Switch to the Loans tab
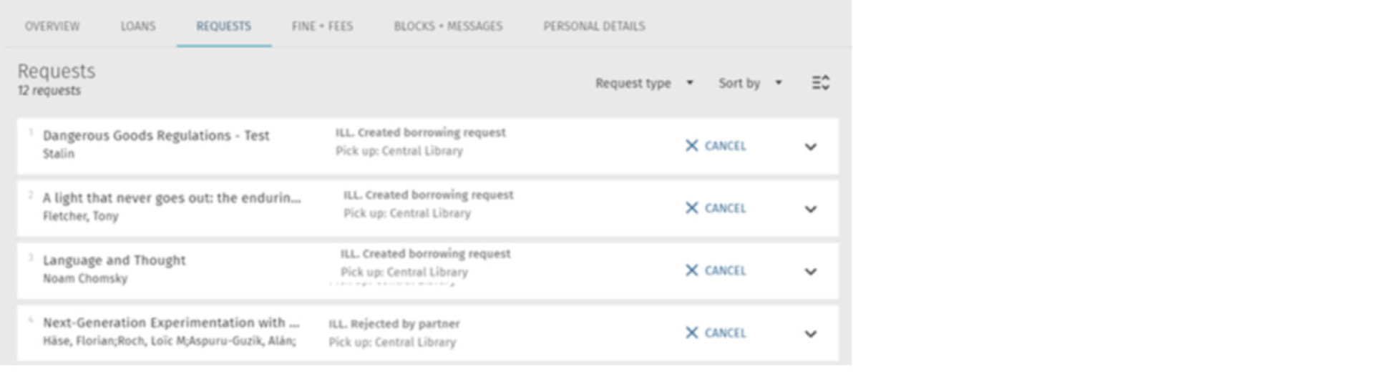 coord(137,26)
